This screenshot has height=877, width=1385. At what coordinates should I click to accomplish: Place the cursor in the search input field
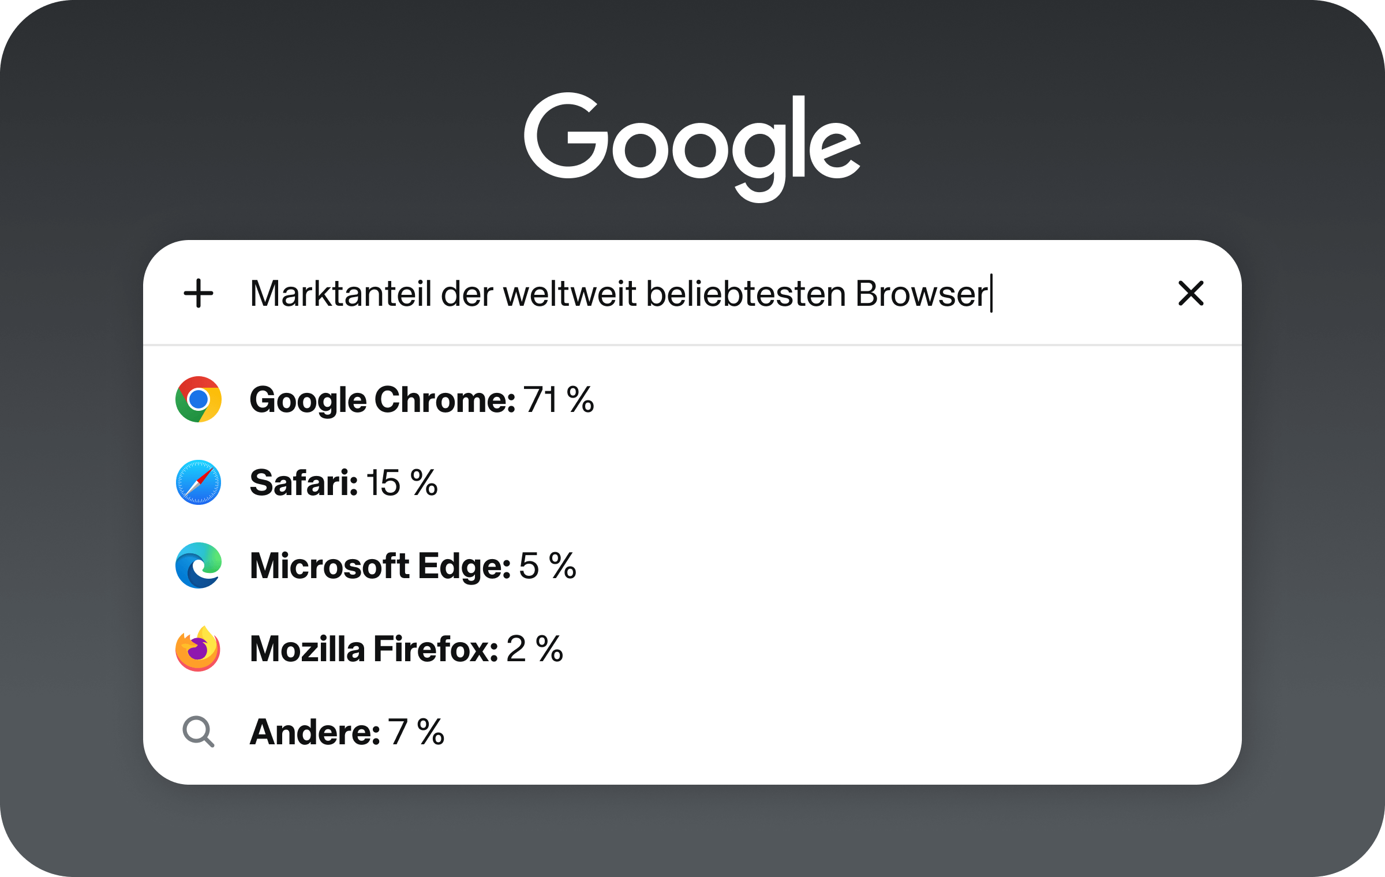(692, 294)
